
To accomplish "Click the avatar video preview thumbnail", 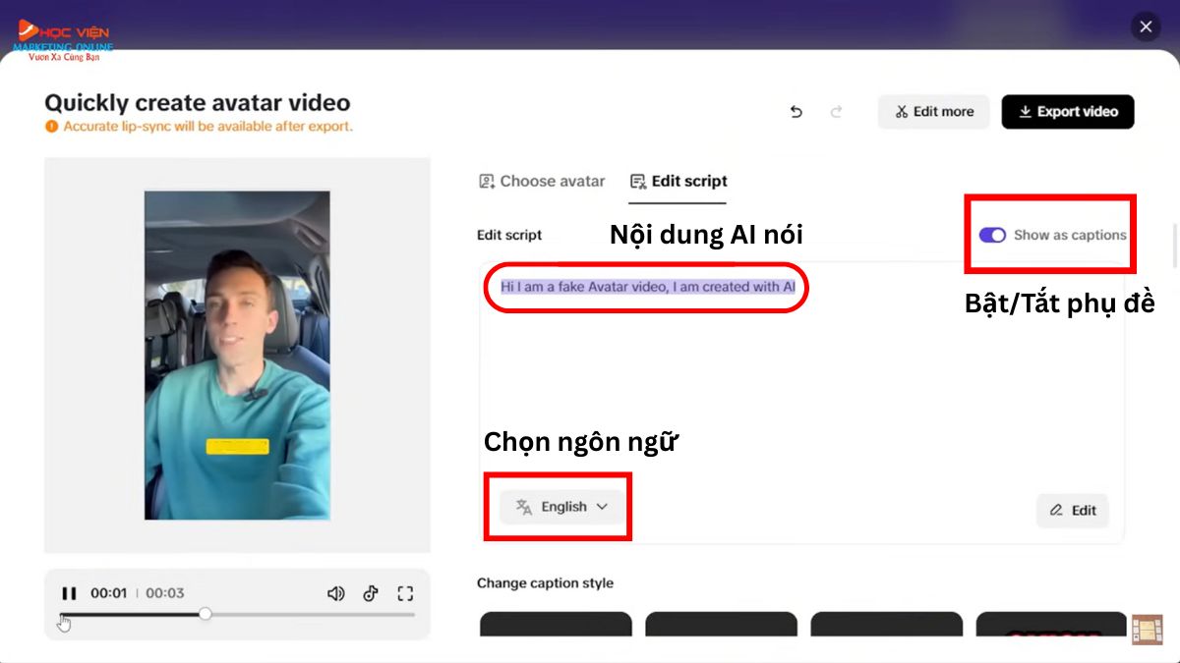I will tap(237, 356).
